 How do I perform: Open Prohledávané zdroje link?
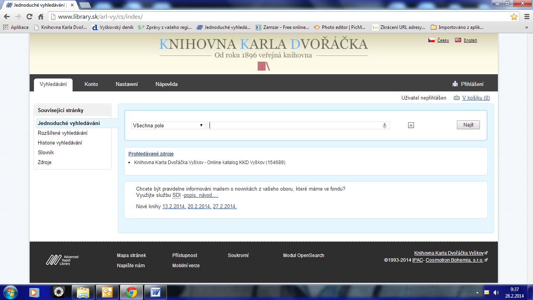tap(151, 154)
